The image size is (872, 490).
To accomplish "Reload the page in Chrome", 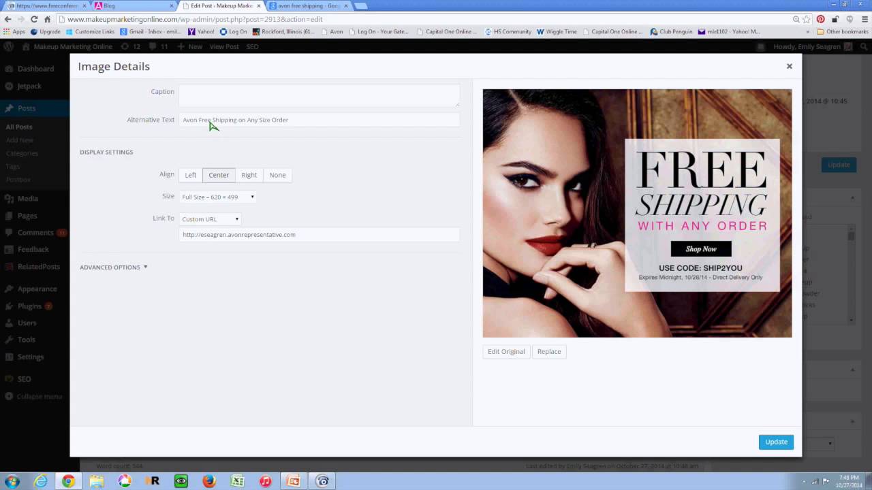I will [34, 19].
